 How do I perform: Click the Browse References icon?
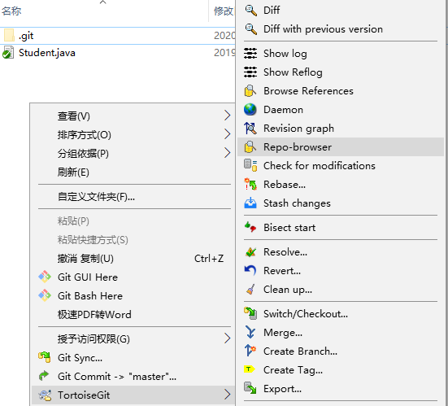[250, 91]
